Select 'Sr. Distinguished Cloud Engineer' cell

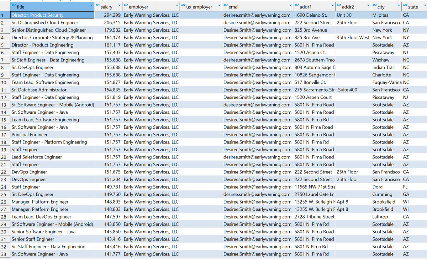tap(52, 23)
